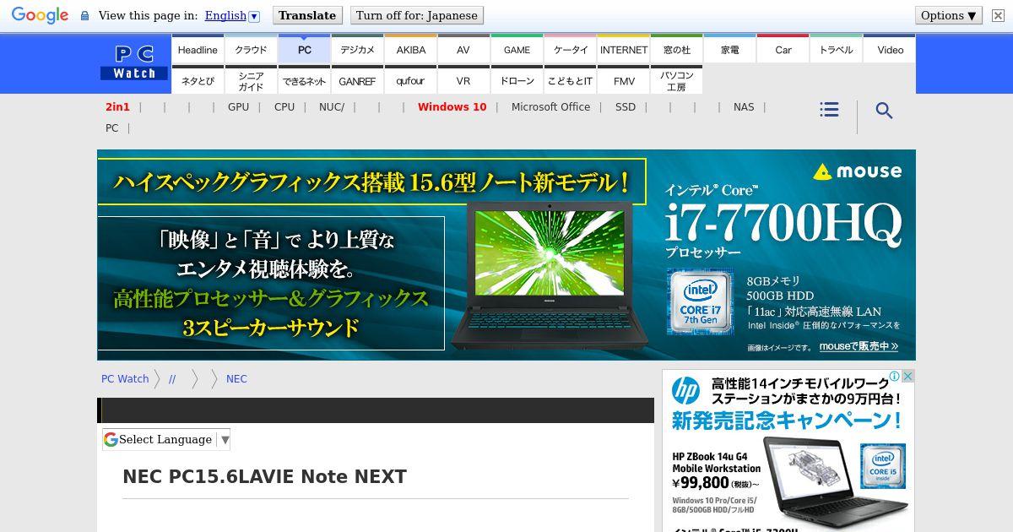Viewport: 1013px width, 532px height.
Task: Open the Car tab
Action: pos(783,50)
